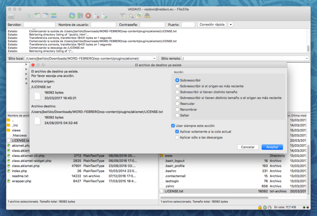Click Última modificación column header in remote list
The height and width of the screenshot is (216, 317).
tap(298, 115)
